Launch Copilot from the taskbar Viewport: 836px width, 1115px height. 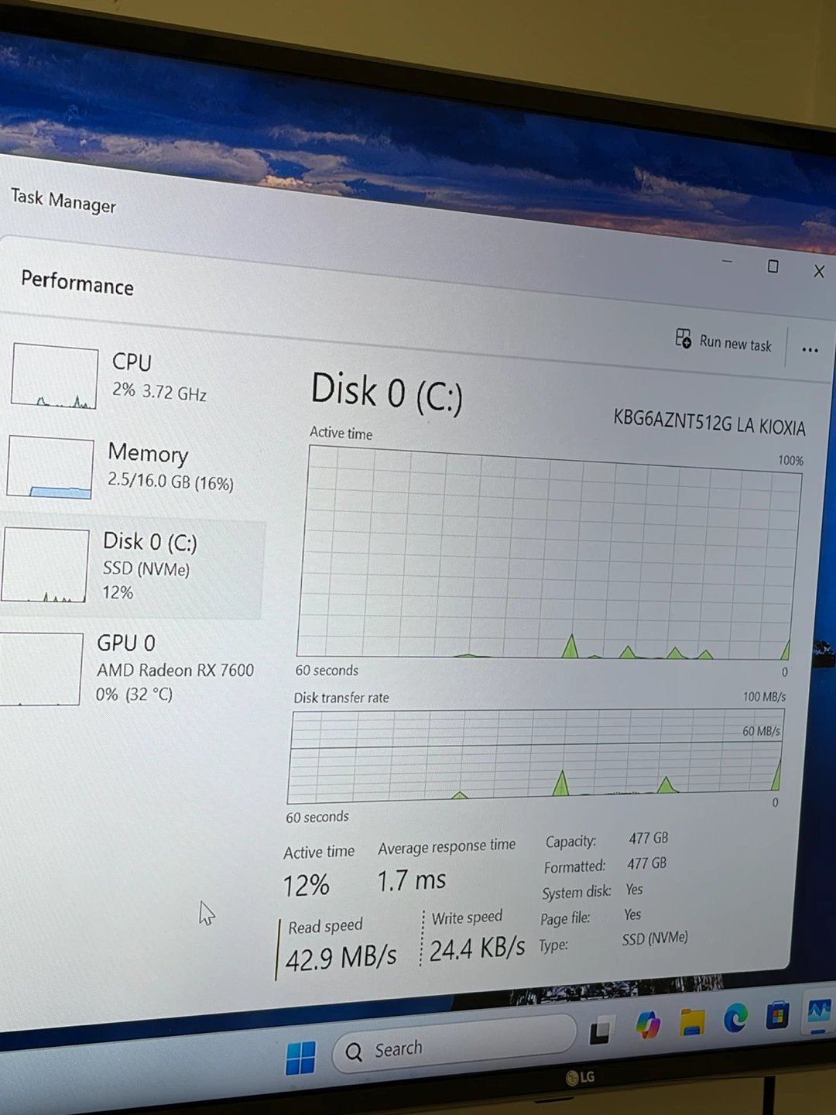pyautogui.click(x=648, y=1025)
